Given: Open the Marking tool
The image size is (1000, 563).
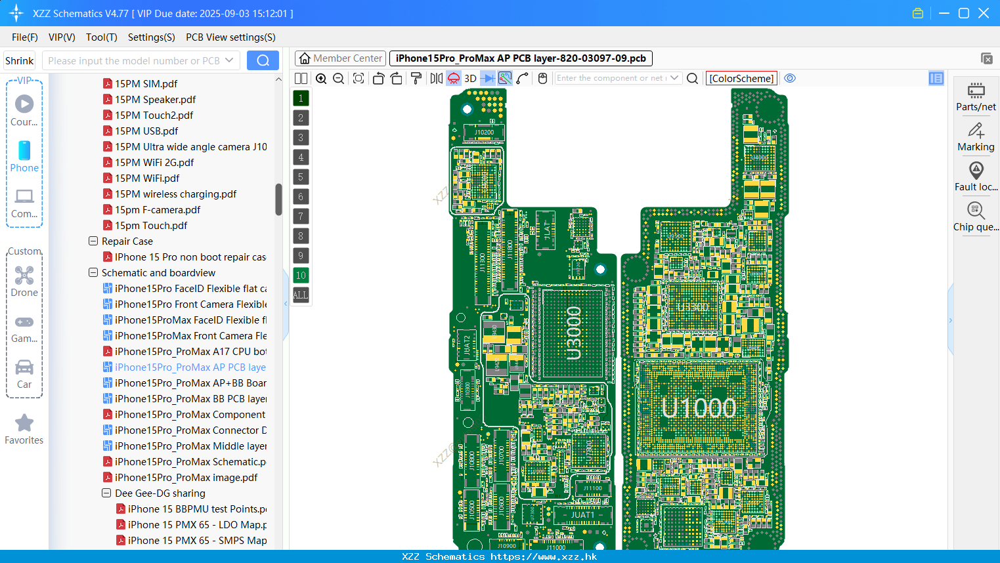Looking at the screenshot, I should tap(976, 136).
